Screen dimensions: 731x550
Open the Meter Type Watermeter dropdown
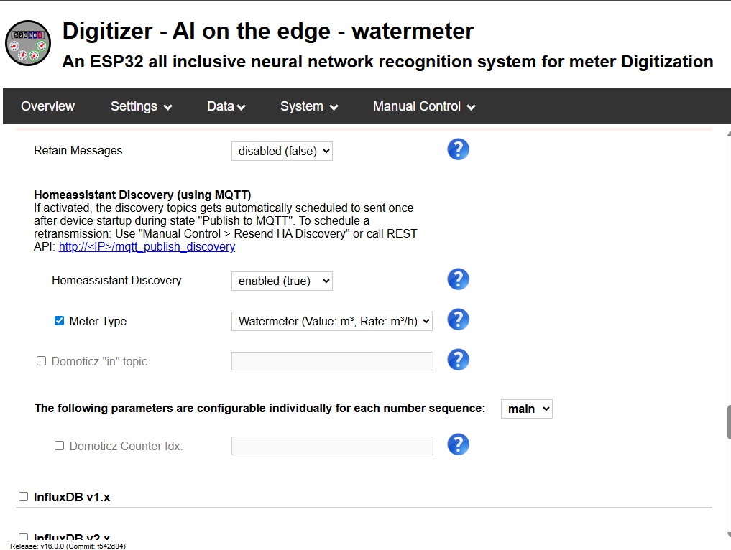click(x=332, y=322)
